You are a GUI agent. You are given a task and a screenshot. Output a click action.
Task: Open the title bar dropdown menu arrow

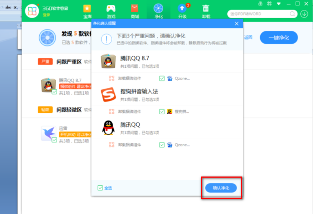click(279, 4)
